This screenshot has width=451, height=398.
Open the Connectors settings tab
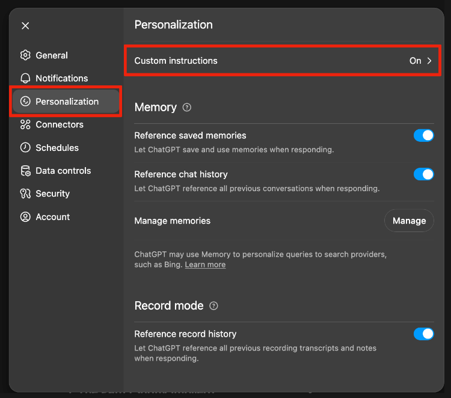[x=60, y=124]
